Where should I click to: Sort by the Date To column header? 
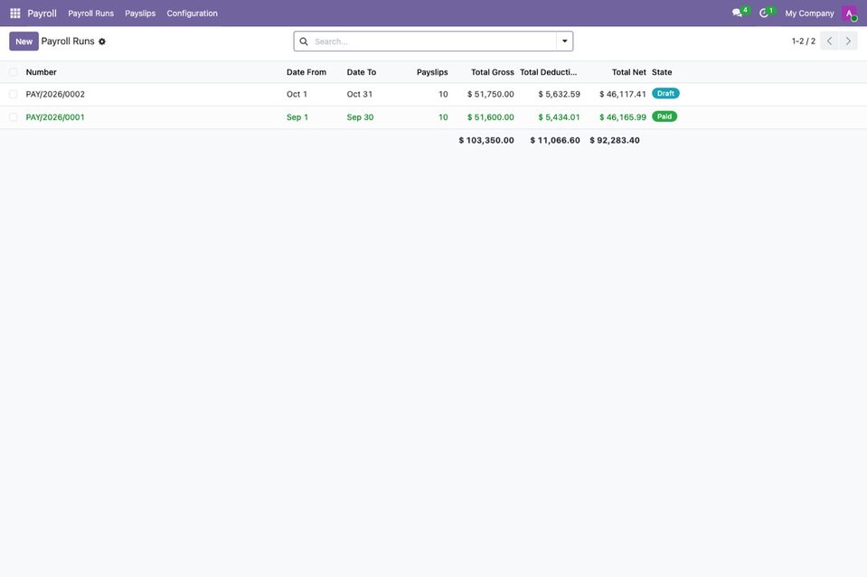pyautogui.click(x=361, y=71)
